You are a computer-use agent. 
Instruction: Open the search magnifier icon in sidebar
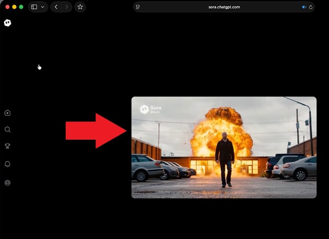7,129
